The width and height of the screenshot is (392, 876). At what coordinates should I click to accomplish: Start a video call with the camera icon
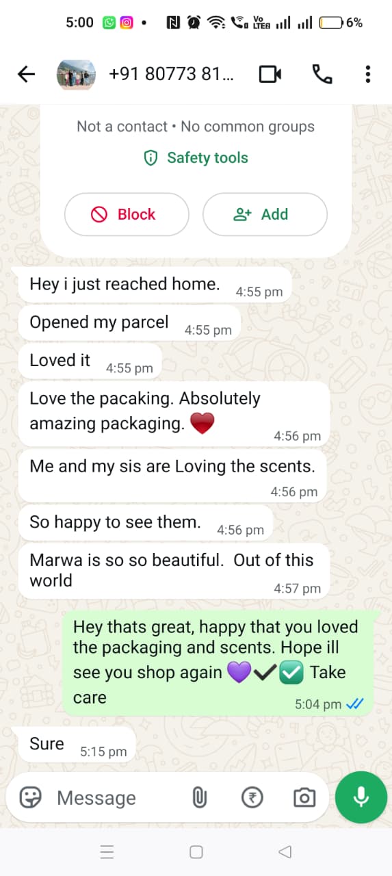[270, 74]
